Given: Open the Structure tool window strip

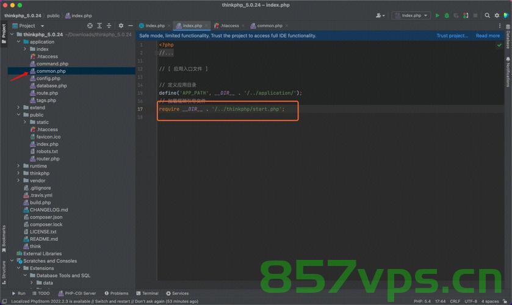Looking at the screenshot, I should (4, 272).
